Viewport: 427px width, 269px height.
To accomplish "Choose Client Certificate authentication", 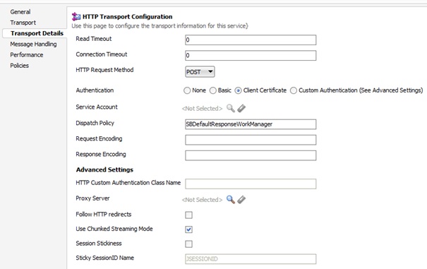I will pos(238,90).
